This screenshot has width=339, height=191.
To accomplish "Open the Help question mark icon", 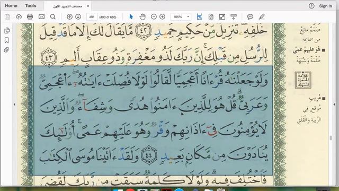I will (x=311, y=6).
